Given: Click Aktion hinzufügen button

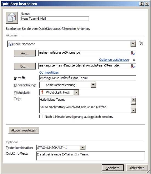Looking at the screenshot, I should point(24,130).
